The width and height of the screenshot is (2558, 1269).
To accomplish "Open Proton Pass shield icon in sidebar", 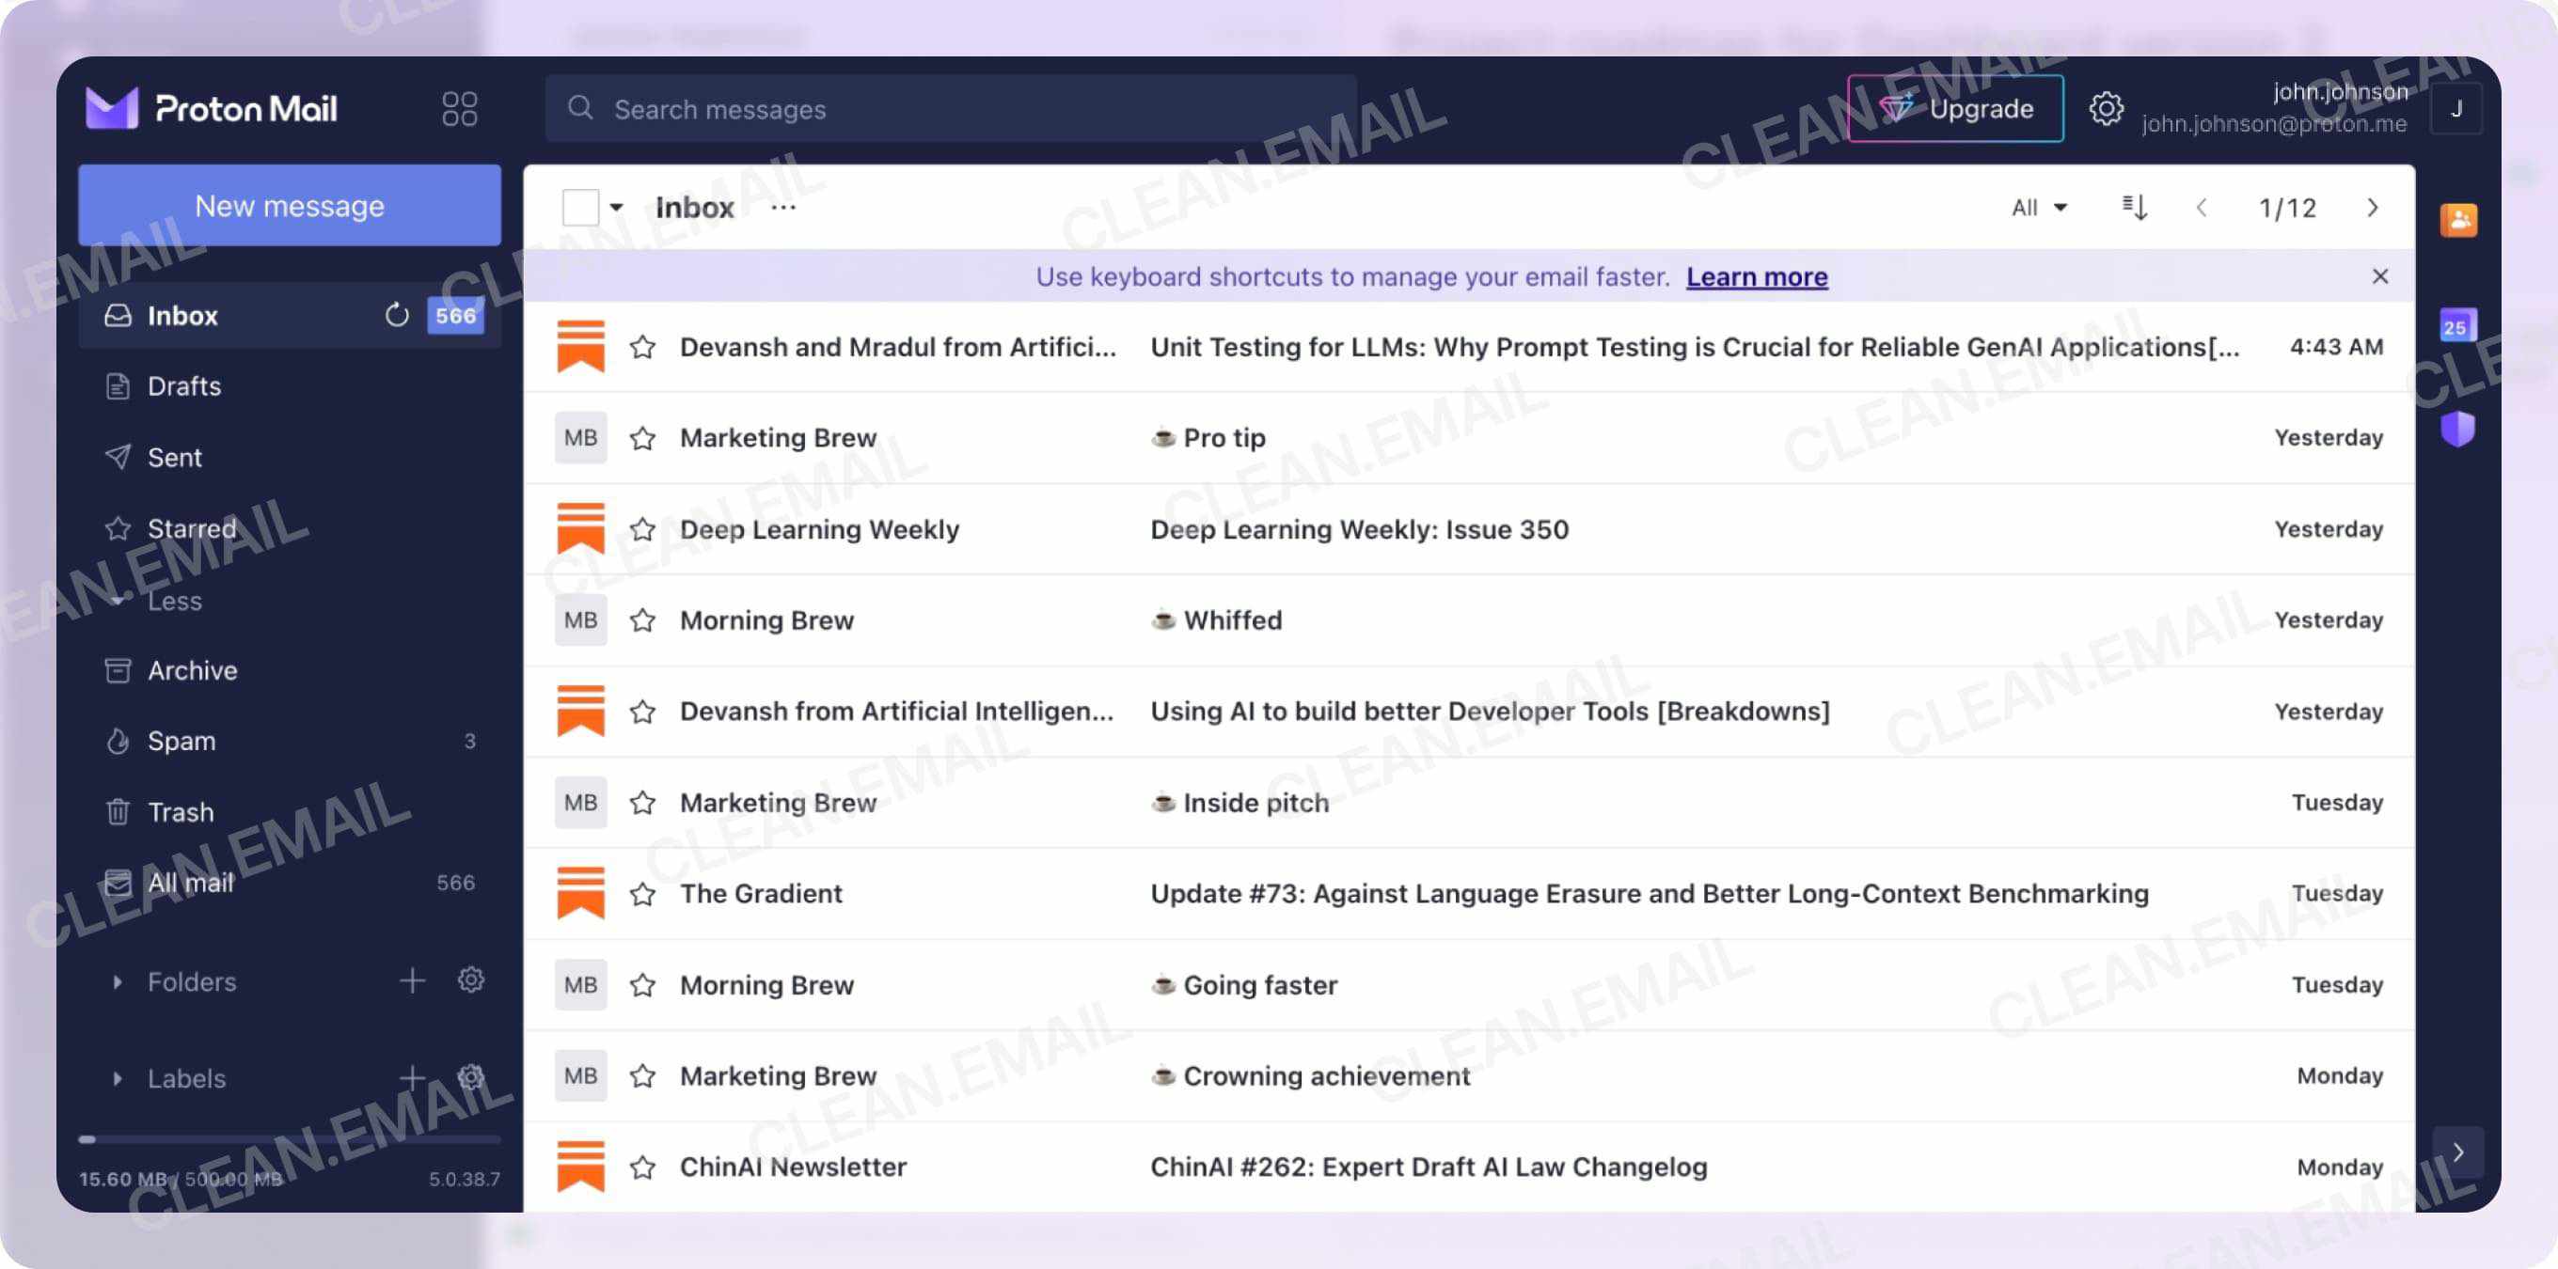I will coord(2458,430).
